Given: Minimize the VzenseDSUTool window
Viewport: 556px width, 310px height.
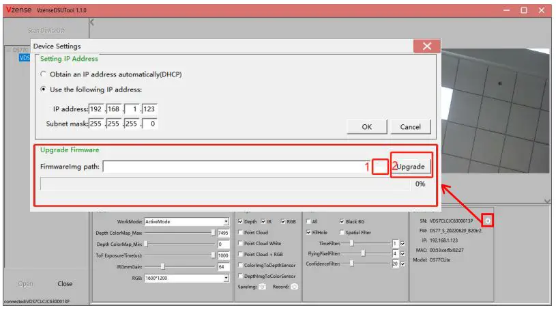Looking at the screenshot, I should coord(507,10).
